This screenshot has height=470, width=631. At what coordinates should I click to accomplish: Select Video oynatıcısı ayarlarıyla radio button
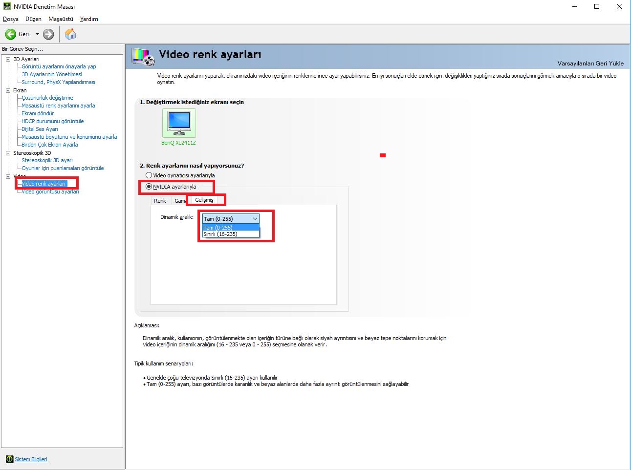[149, 175]
